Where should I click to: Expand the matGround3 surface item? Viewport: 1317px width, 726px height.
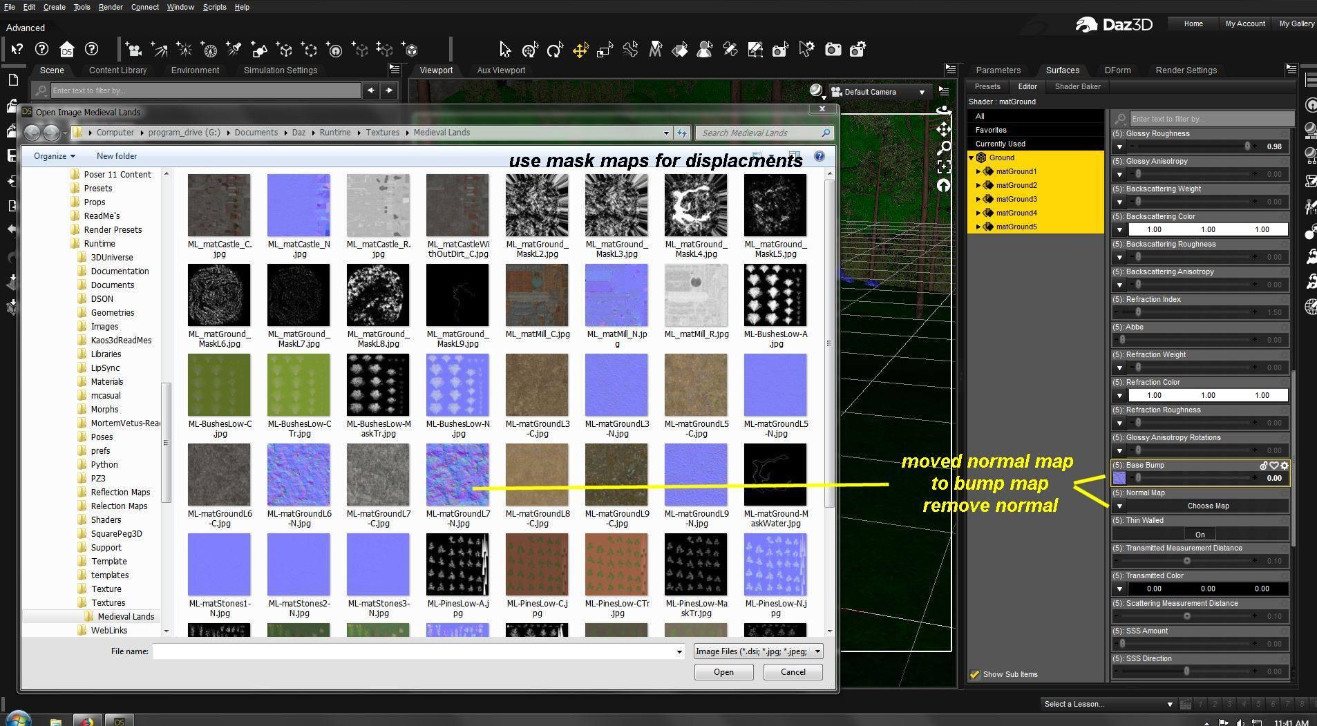pos(978,199)
